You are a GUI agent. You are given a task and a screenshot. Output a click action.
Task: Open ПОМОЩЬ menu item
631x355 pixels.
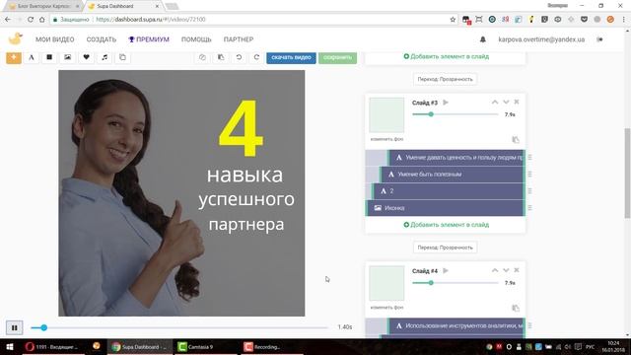point(196,39)
